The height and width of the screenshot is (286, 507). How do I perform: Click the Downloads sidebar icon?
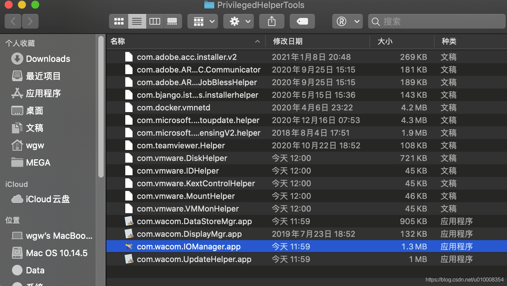point(17,59)
